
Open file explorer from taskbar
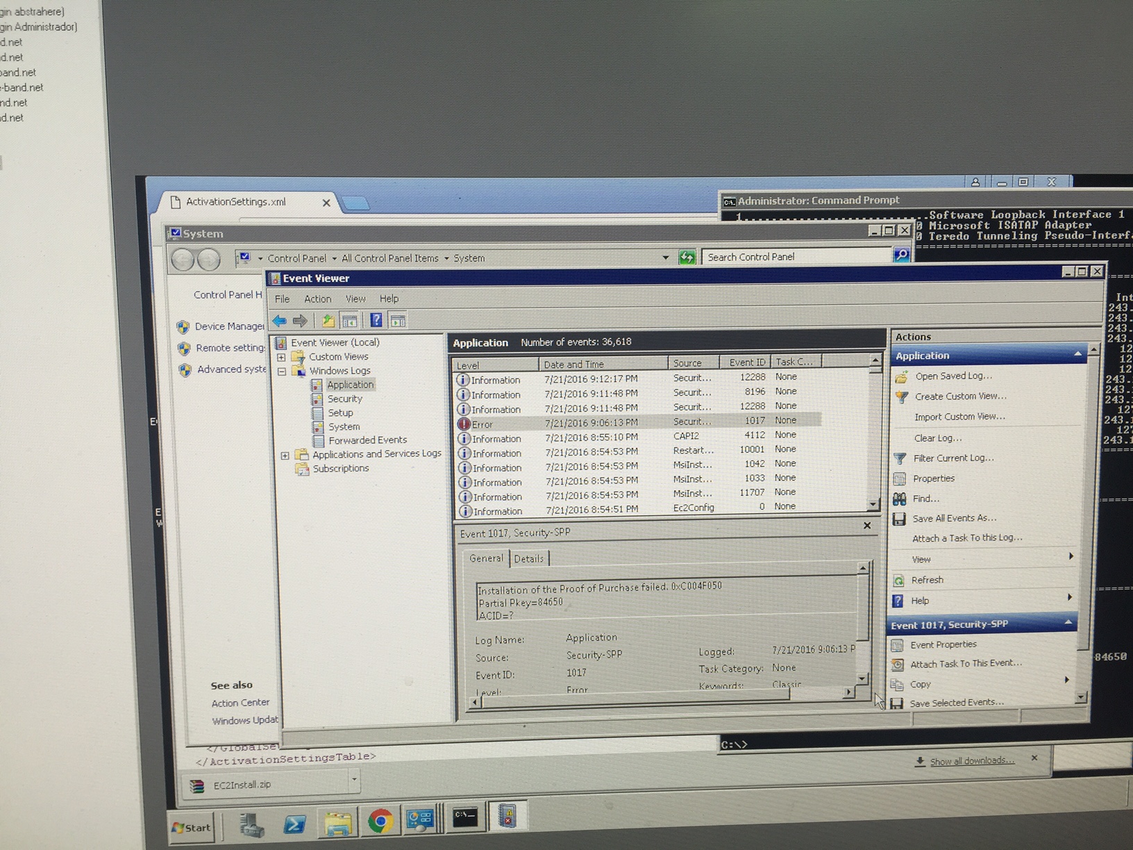point(338,823)
